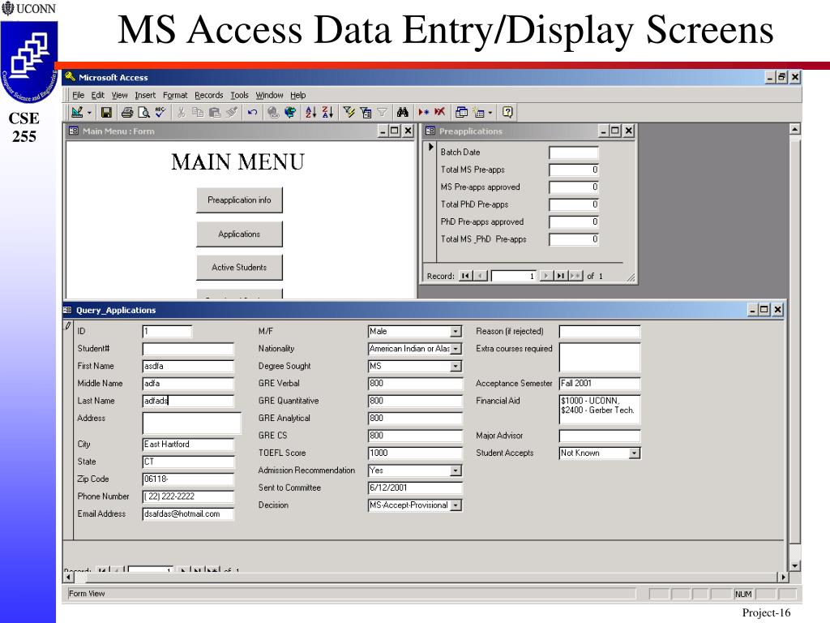Image resolution: width=830 pixels, height=623 pixels.
Task: Click the Paste clipboard icon
Action: click(x=214, y=112)
